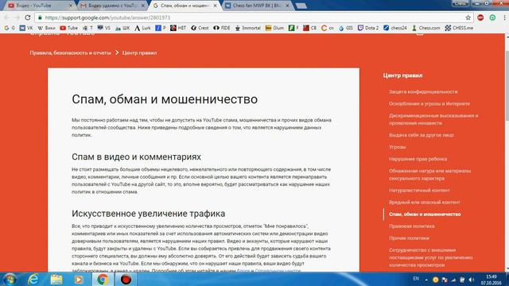Screen dimensions: 509x286
Task: Go forward with the browser forward arrow
Action: pyautogui.click(x=17, y=17)
